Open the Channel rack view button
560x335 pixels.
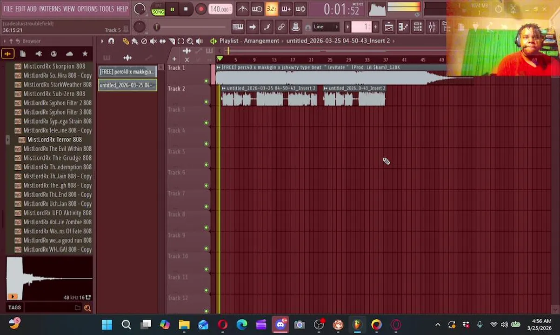click(417, 27)
